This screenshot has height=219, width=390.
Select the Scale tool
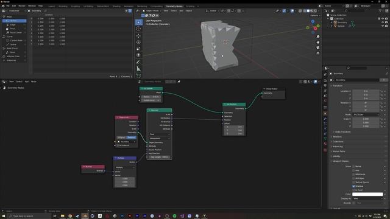138,49
